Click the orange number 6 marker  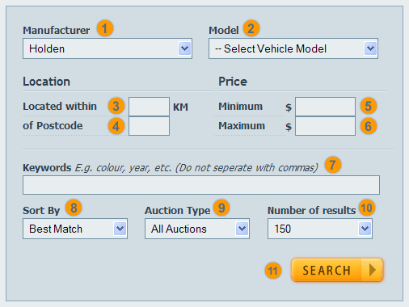tap(369, 126)
